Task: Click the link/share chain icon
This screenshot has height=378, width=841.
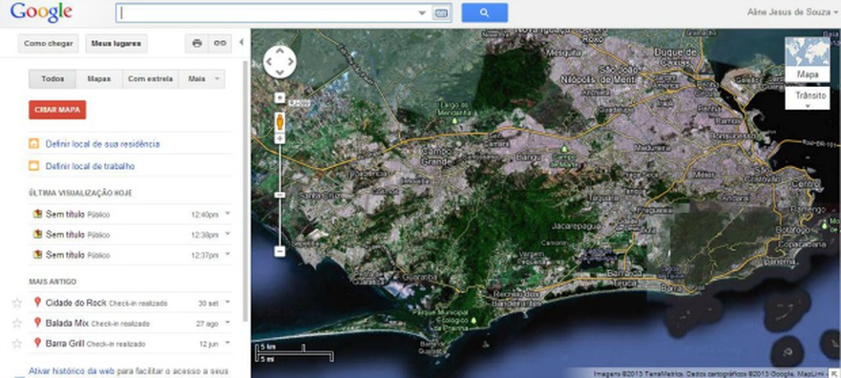Action: pyautogui.click(x=220, y=44)
